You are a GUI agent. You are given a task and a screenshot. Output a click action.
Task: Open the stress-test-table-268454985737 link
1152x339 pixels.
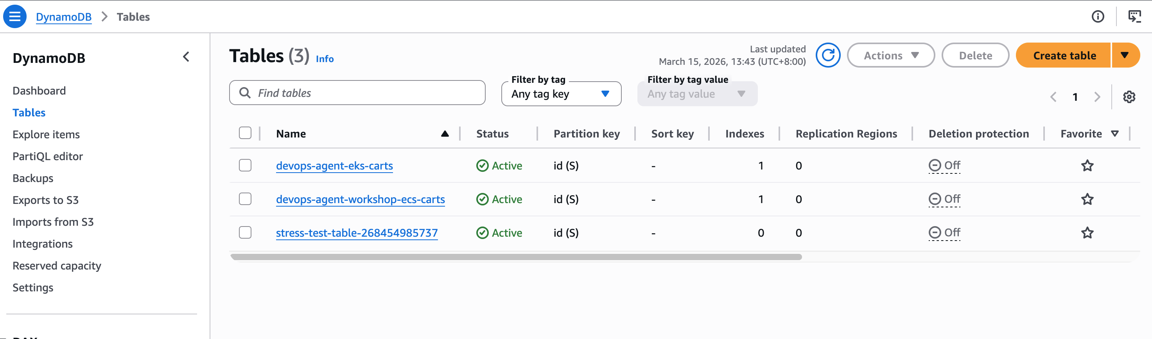tap(356, 233)
